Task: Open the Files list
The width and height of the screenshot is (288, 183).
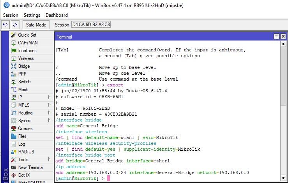Action: pyautogui.click(x=22, y=136)
